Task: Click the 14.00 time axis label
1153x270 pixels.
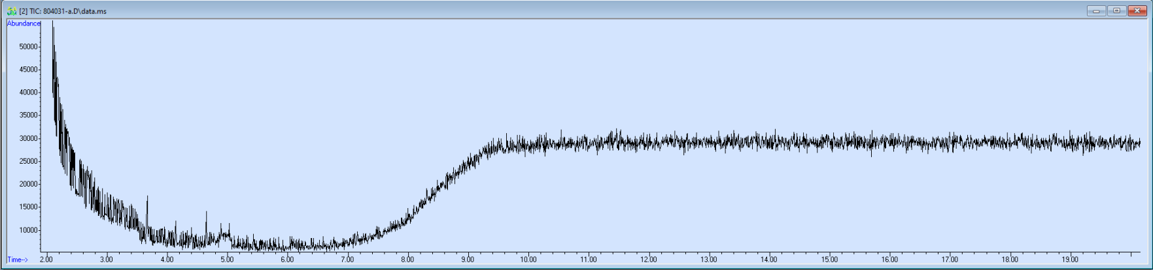Action: coord(769,260)
